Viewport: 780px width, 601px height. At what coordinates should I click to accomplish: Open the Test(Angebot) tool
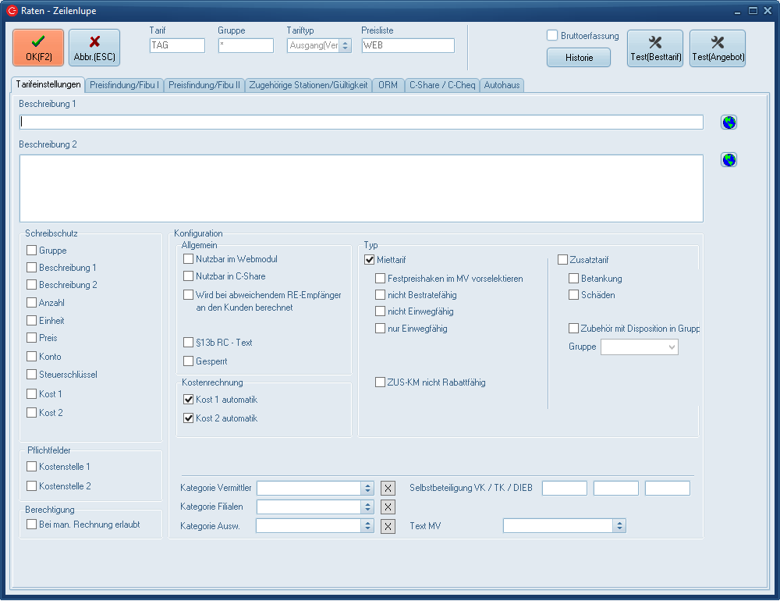[x=717, y=48]
